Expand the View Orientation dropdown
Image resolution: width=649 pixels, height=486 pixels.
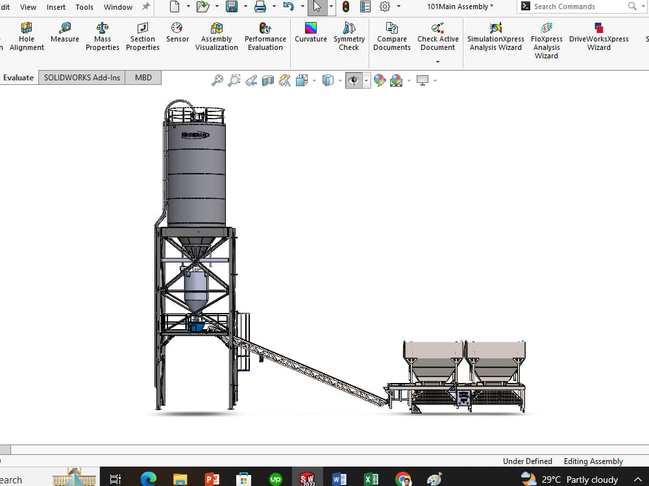tap(314, 80)
